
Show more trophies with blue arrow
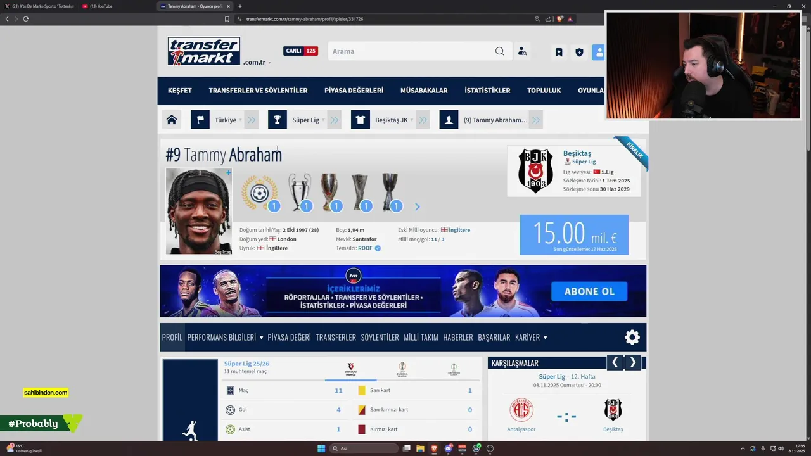[417, 206]
